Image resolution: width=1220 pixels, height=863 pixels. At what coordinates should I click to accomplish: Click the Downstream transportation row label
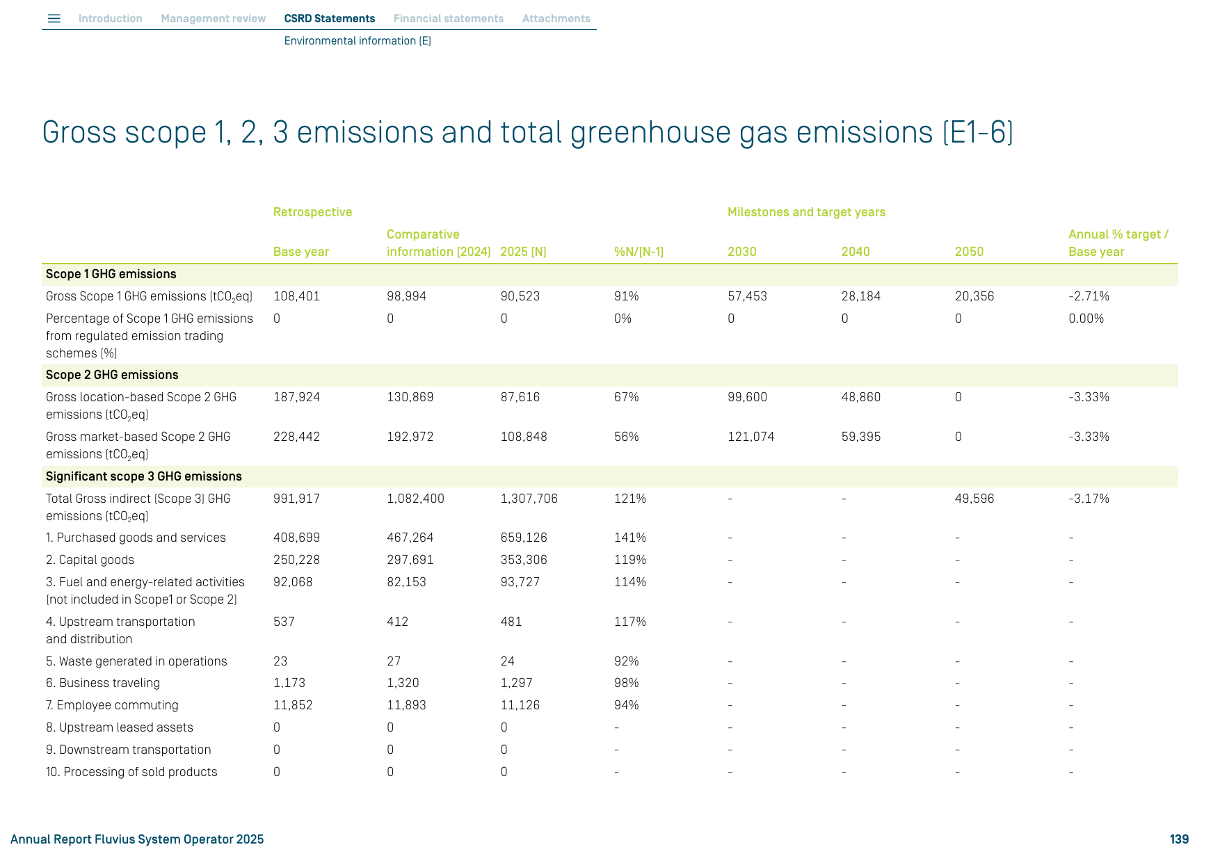tap(129, 750)
